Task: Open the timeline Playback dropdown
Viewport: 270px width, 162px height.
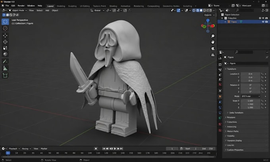Action: tap(14, 149)
